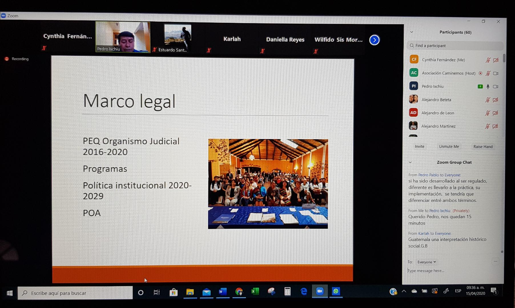
Task: Collapse the Participants panel chevron
Action: (412, 32)
